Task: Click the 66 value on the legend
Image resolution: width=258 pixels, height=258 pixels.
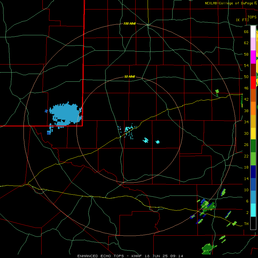Action: click(x=246, y=32)
